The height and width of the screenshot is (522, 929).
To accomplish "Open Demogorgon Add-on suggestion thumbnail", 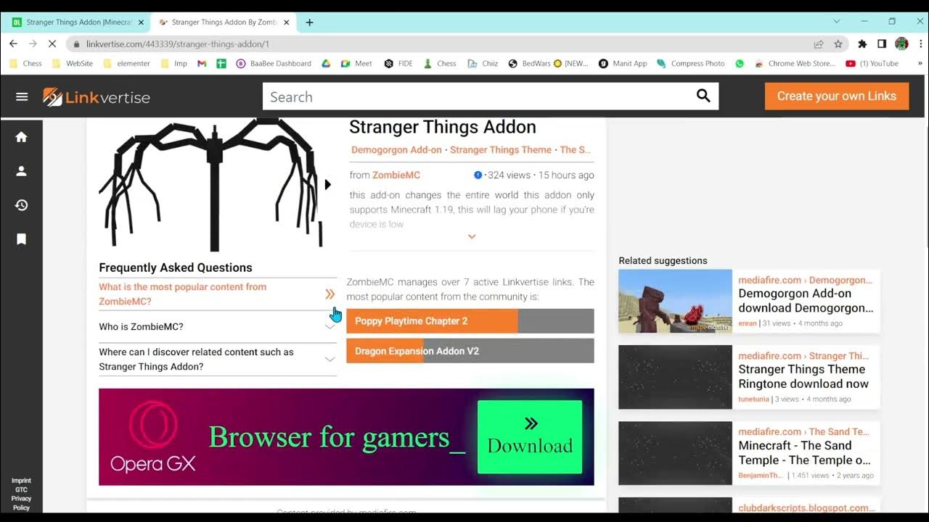I will pos(675,301).
